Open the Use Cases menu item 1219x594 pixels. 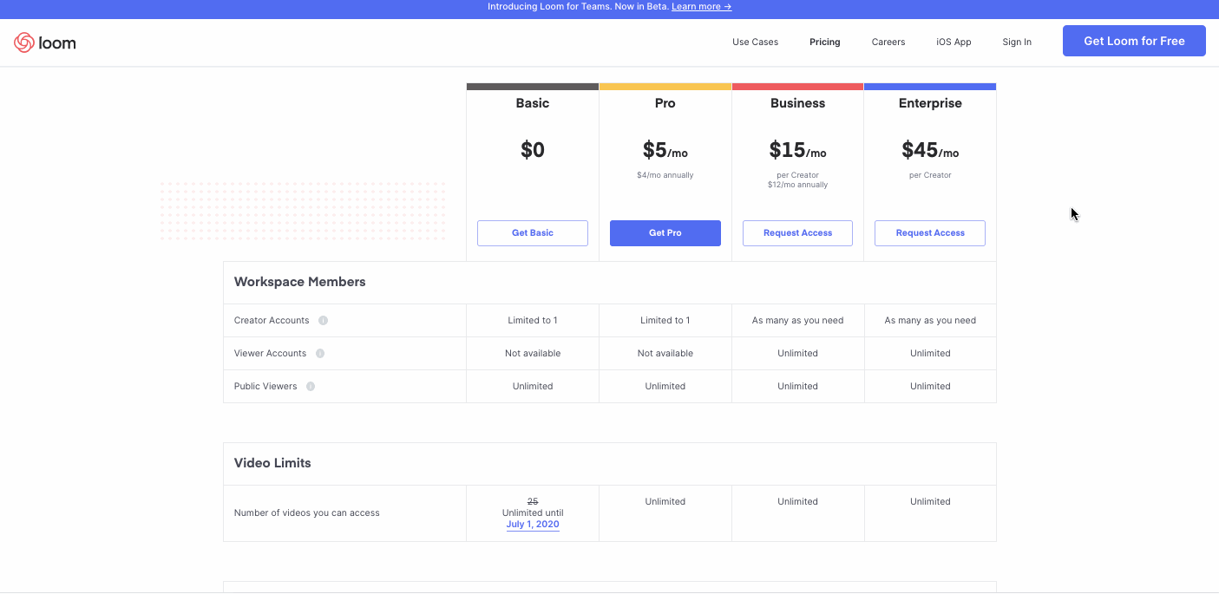755,42
